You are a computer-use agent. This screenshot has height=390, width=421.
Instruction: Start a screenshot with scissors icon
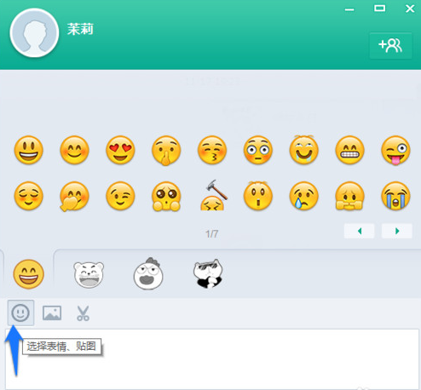click(83, 313)
